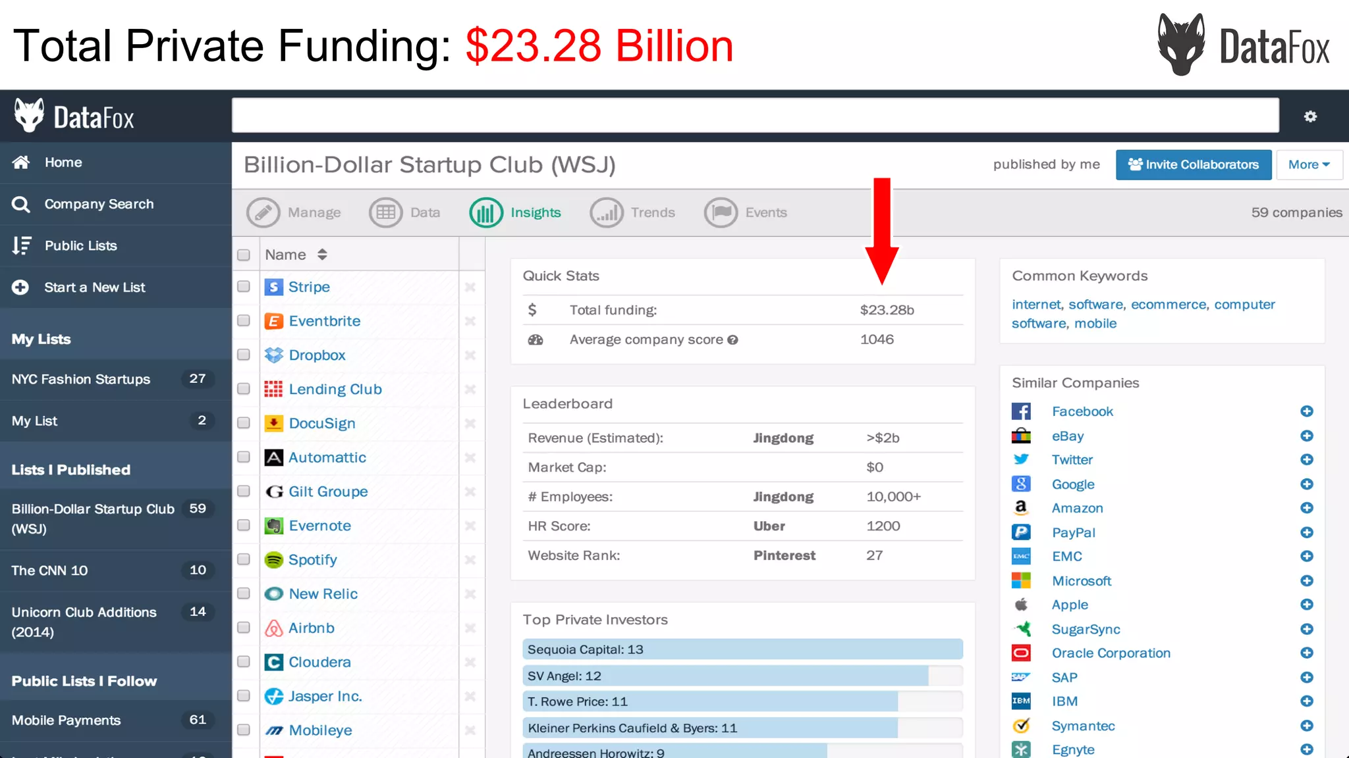Open the Stripe company link

309,287
